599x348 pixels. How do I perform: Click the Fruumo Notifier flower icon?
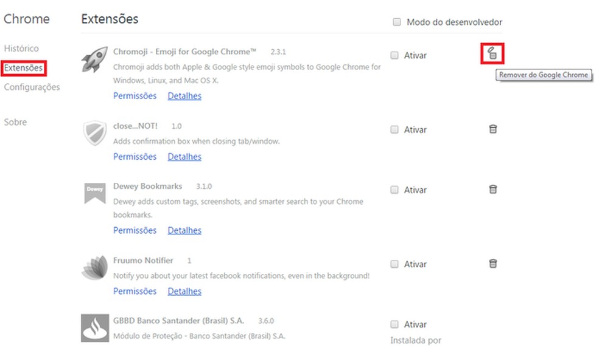[x=95, y=268]
